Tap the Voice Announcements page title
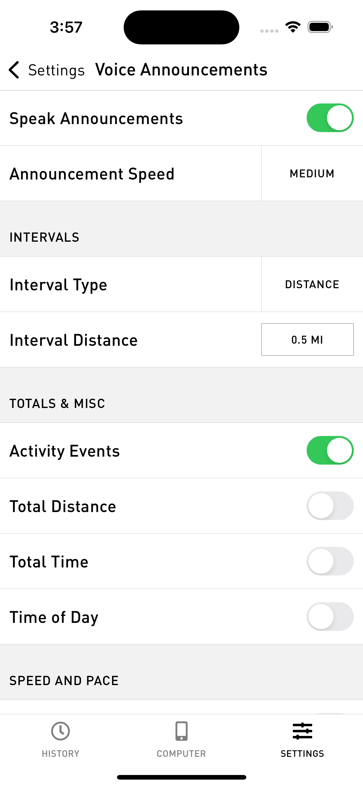Viewport: 363px width, 787px height. click(181, 70)
